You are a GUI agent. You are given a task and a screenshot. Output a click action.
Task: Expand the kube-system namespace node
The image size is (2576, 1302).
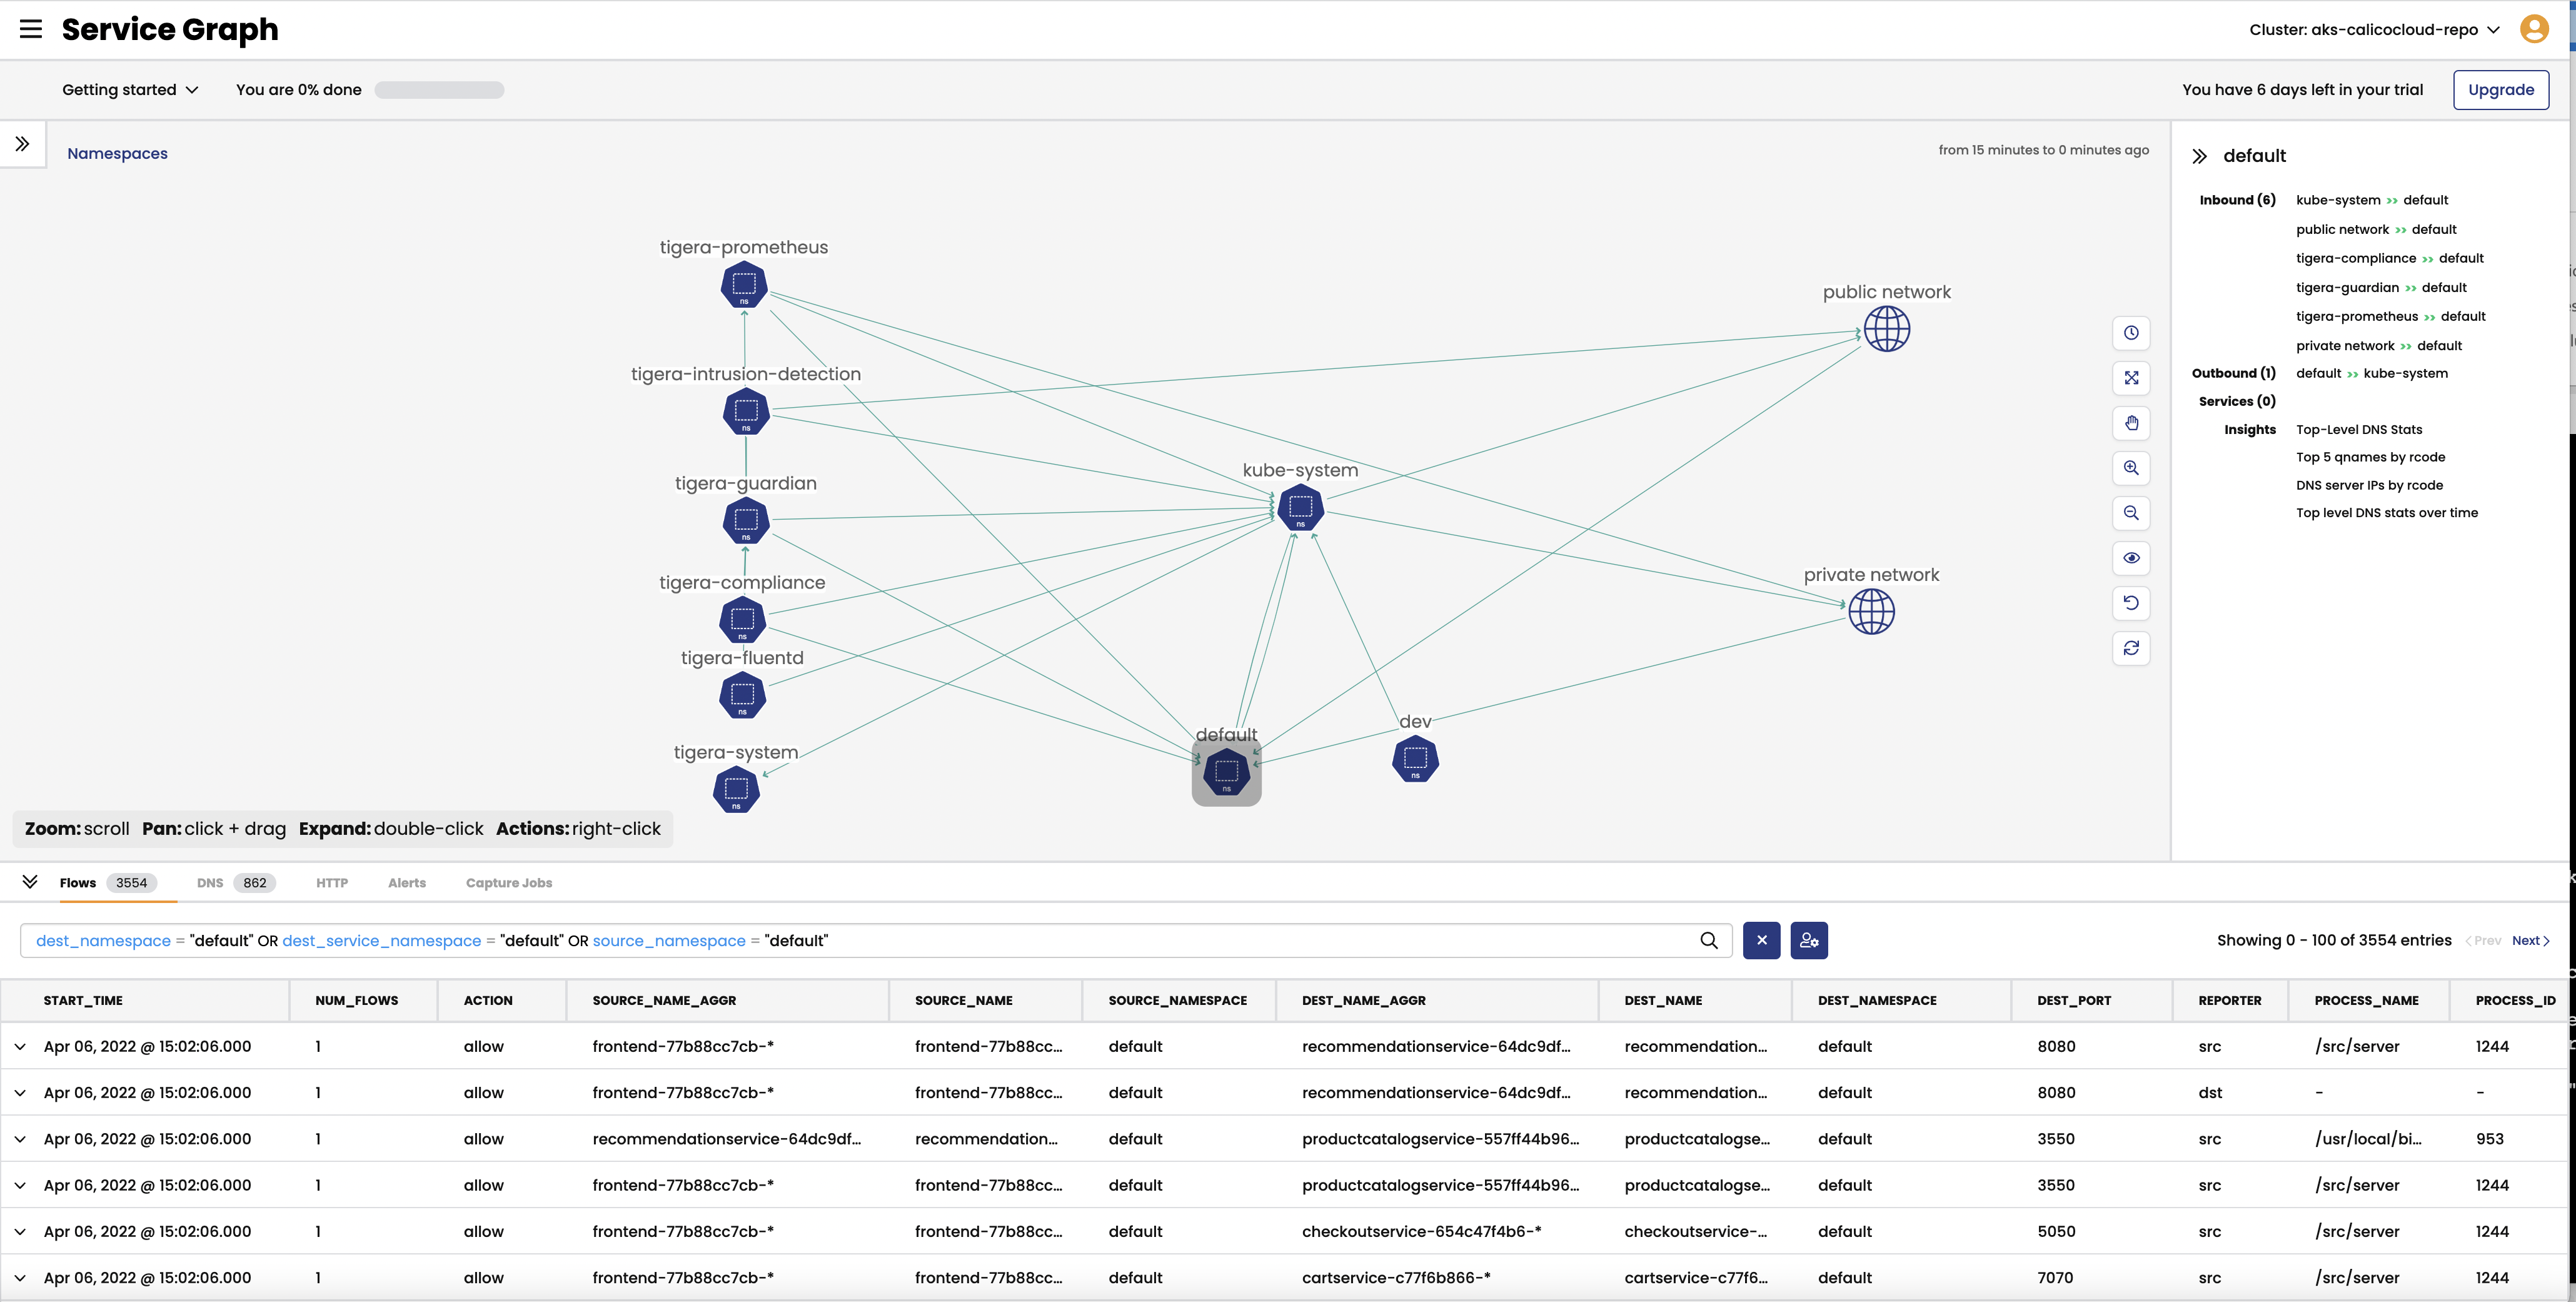1300,507
